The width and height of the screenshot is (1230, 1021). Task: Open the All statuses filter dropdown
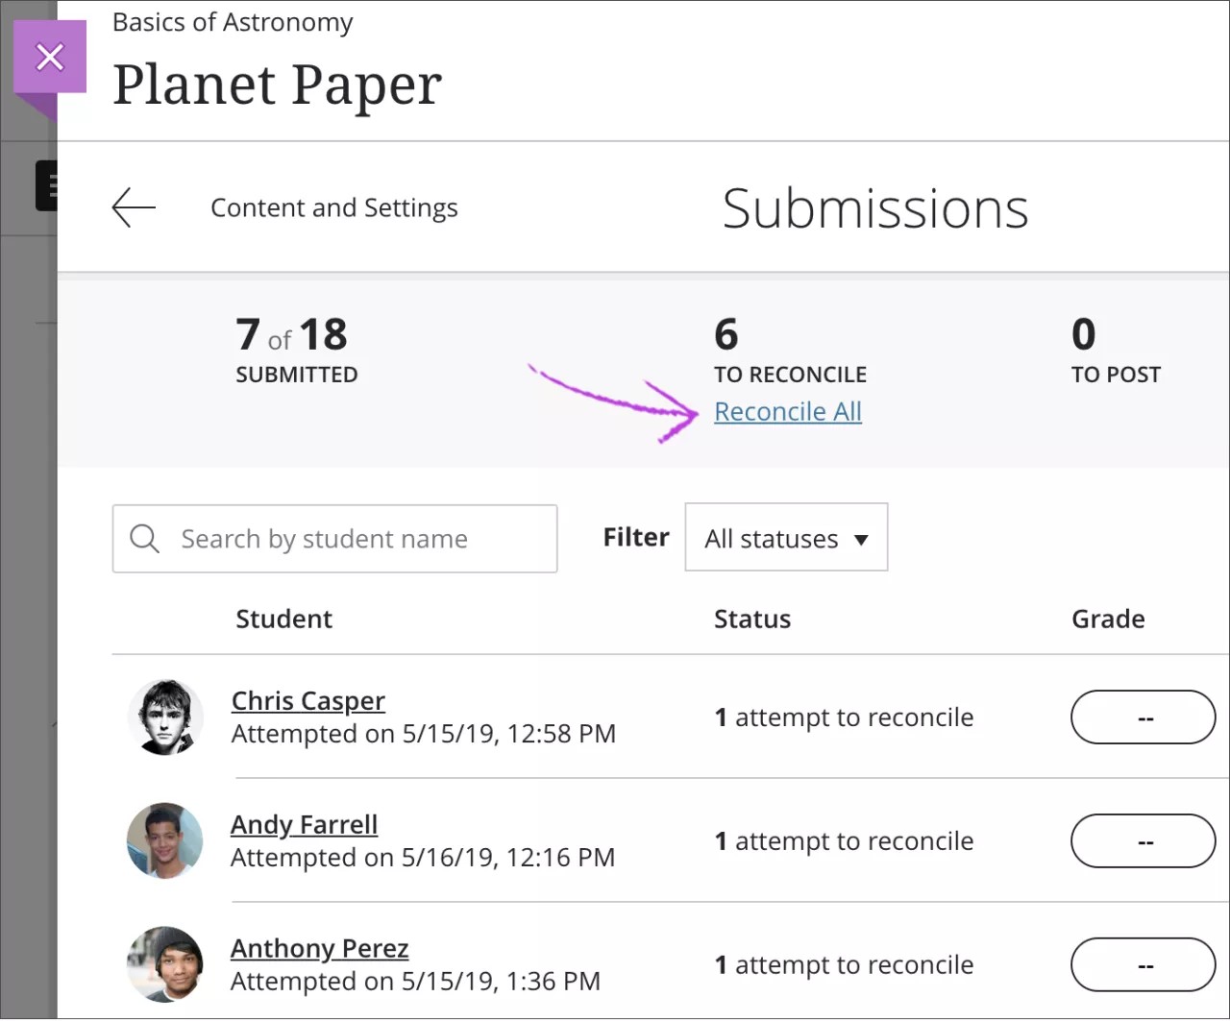pyautogui.click(x=786, y=538)
